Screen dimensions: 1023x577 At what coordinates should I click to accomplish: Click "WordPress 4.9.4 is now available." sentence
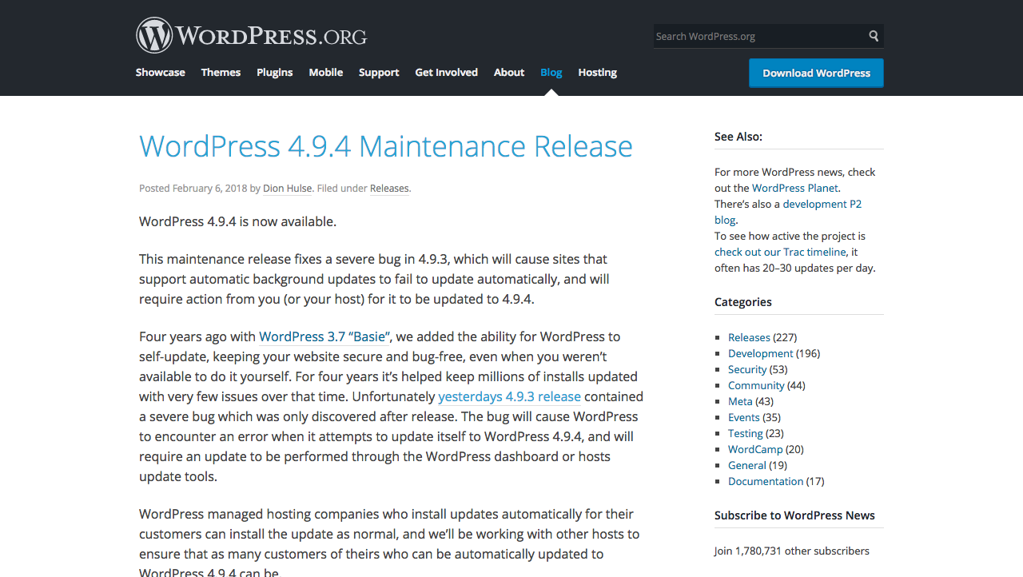coord(237,221)
